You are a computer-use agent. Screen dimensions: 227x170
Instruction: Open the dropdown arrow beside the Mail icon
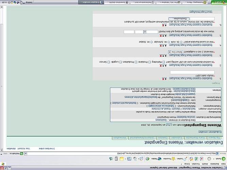139,159
